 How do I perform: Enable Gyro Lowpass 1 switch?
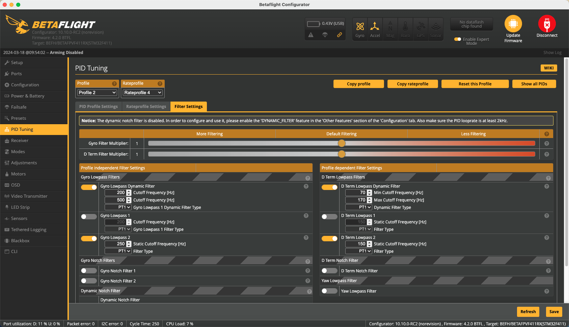89,217
